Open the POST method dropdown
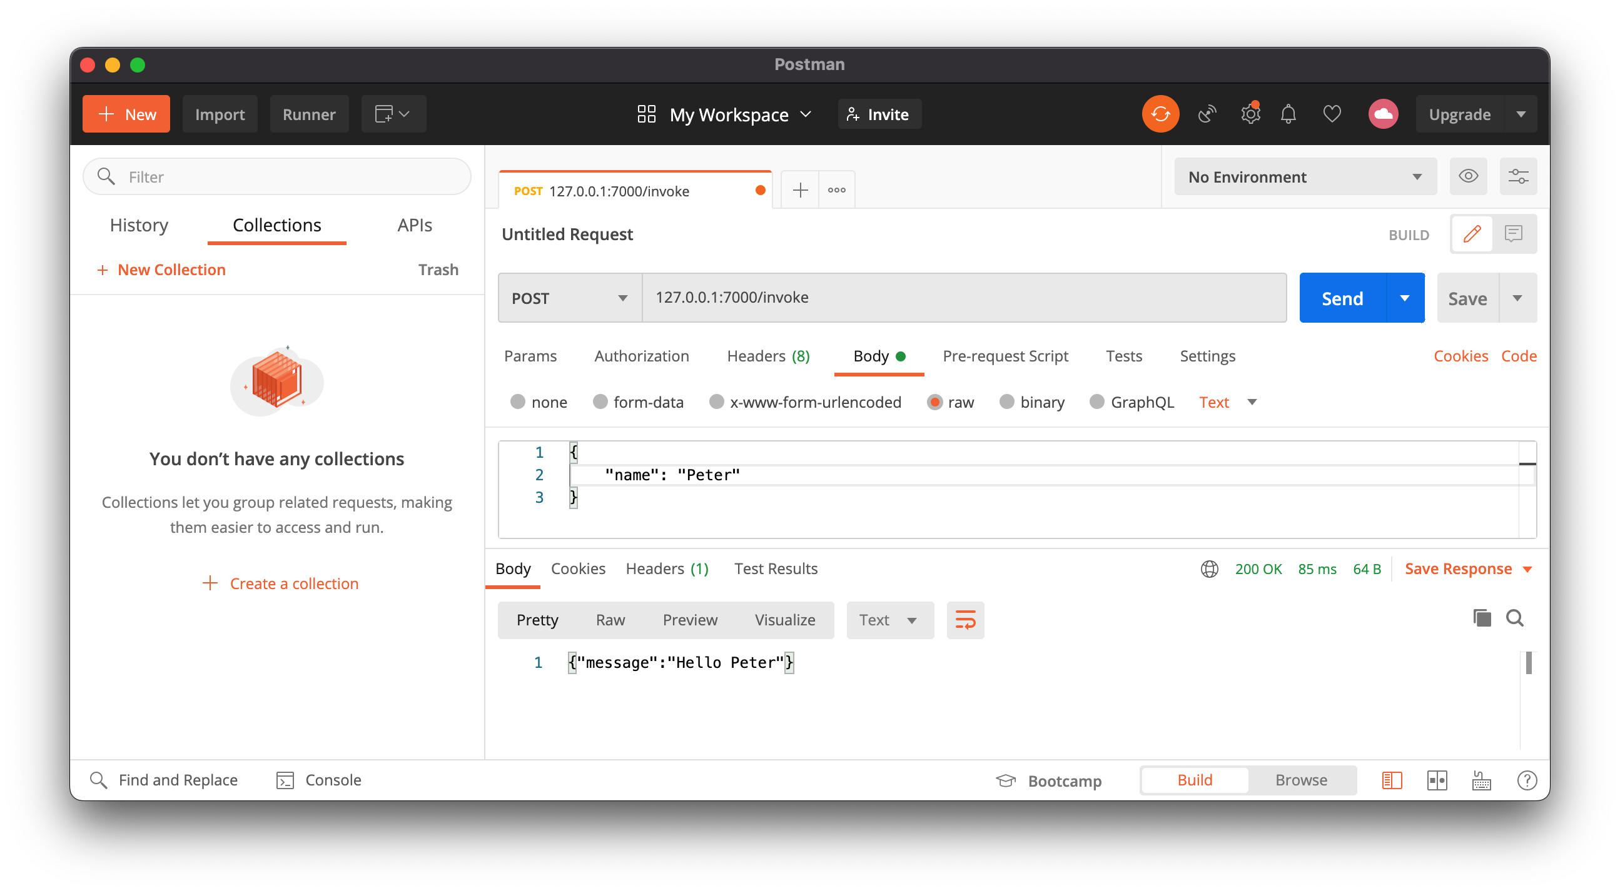The height and width of the screenshot is (893, 1620). pos(569,298)
